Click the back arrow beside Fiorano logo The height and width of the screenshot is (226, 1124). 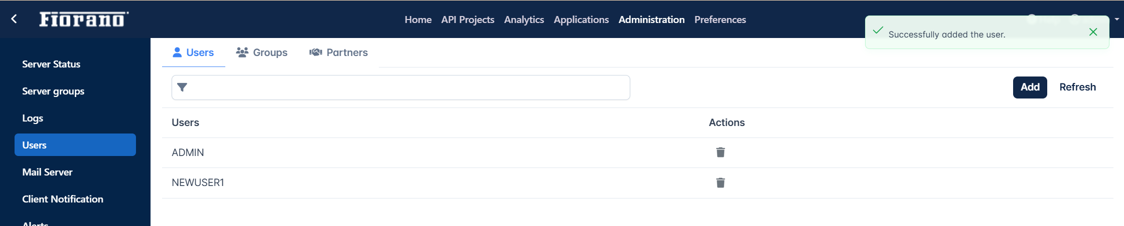click(14, 19)
